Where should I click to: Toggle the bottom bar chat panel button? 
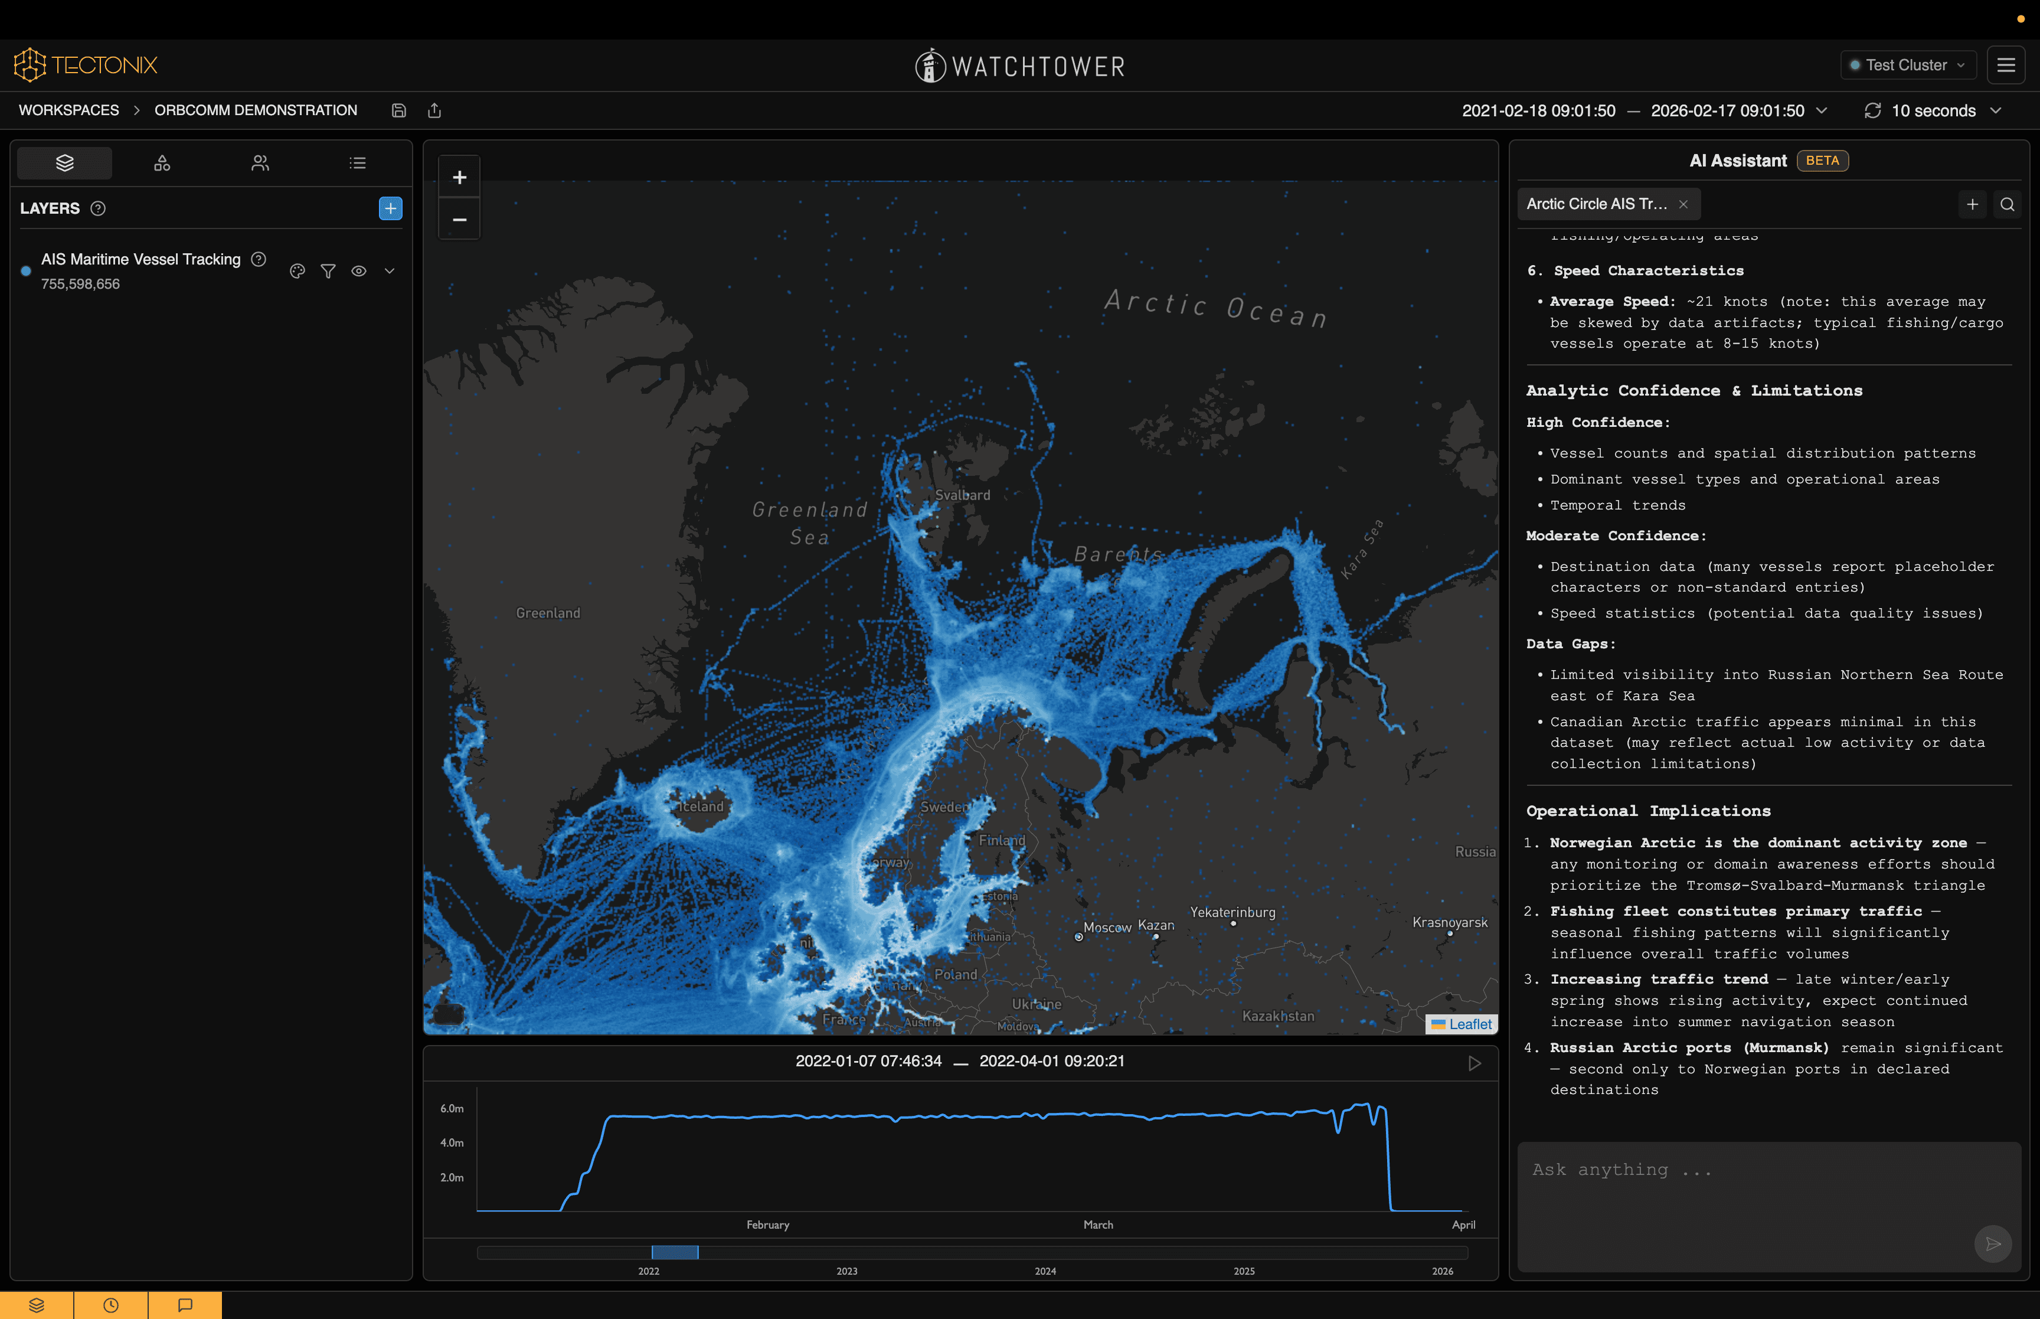[185, 1305]
